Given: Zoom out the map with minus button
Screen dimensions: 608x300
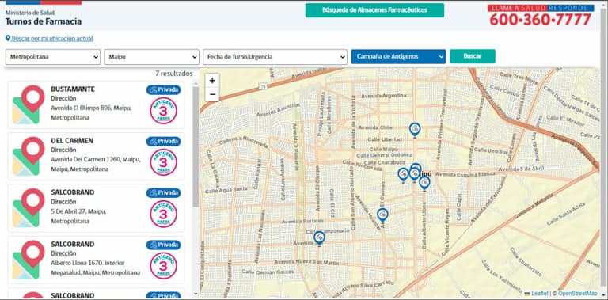Looking at the screenshot, I should point(212,94).
